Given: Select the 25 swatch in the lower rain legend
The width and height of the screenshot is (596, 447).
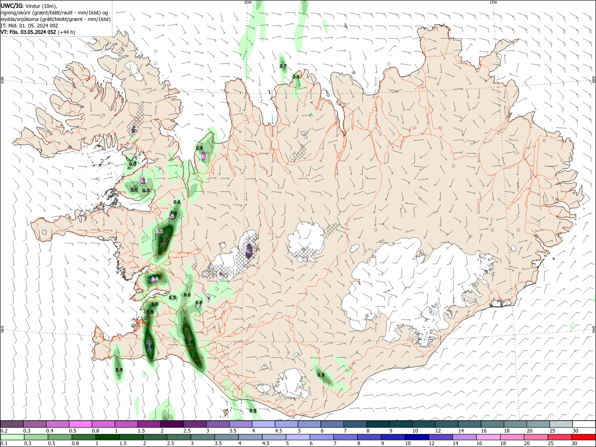Looking at the screenshot, I should point(560,437).
